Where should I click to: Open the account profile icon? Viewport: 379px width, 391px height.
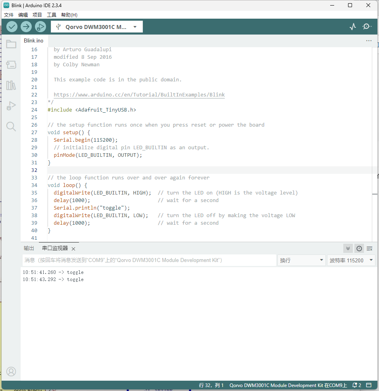[11, 372]
